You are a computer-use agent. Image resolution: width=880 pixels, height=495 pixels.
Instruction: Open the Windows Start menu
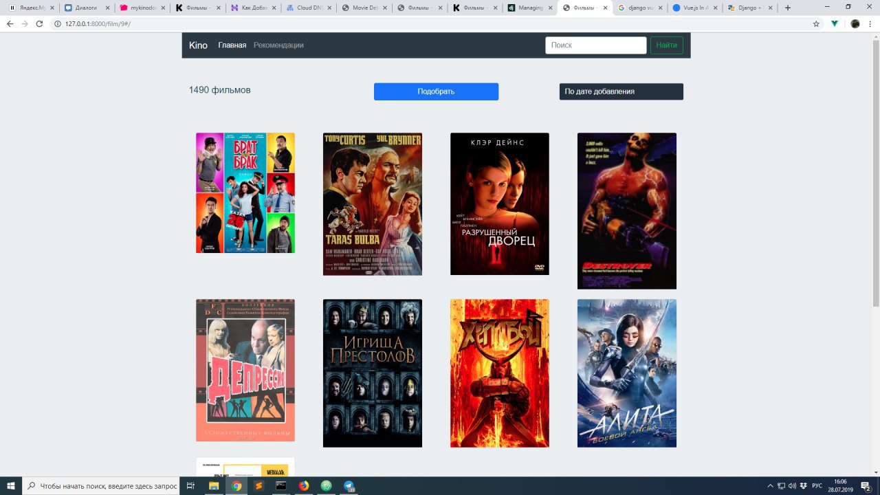(x=11, y=485)
